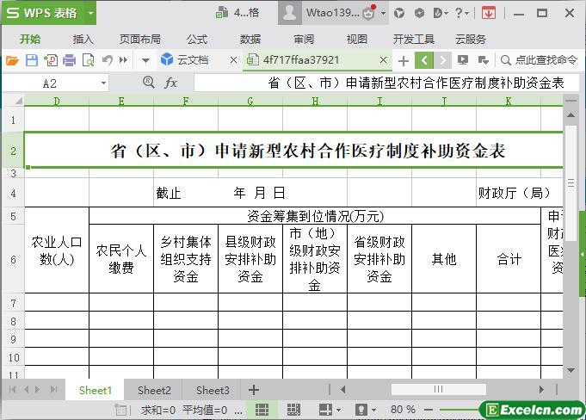Switch to Sheet1 tab

[x=96, y=390]
